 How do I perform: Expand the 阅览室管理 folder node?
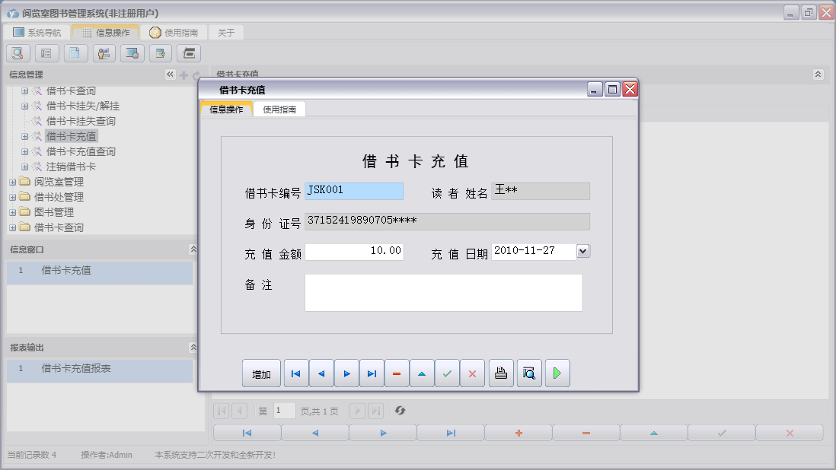13,183
